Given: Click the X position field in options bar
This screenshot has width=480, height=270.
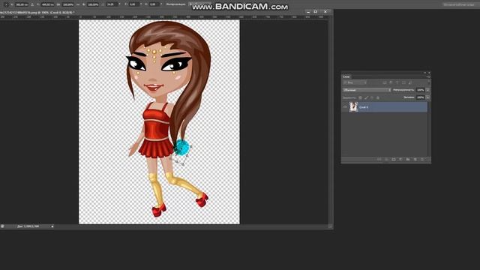Looking at the screenshot, I should click(22, 4).
